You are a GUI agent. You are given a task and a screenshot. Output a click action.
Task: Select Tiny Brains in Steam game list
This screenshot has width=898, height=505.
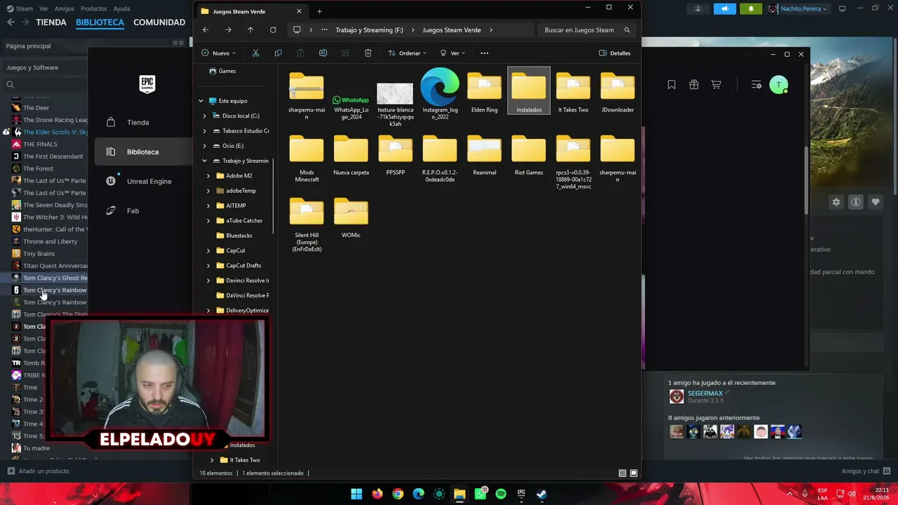click(39, 254)
